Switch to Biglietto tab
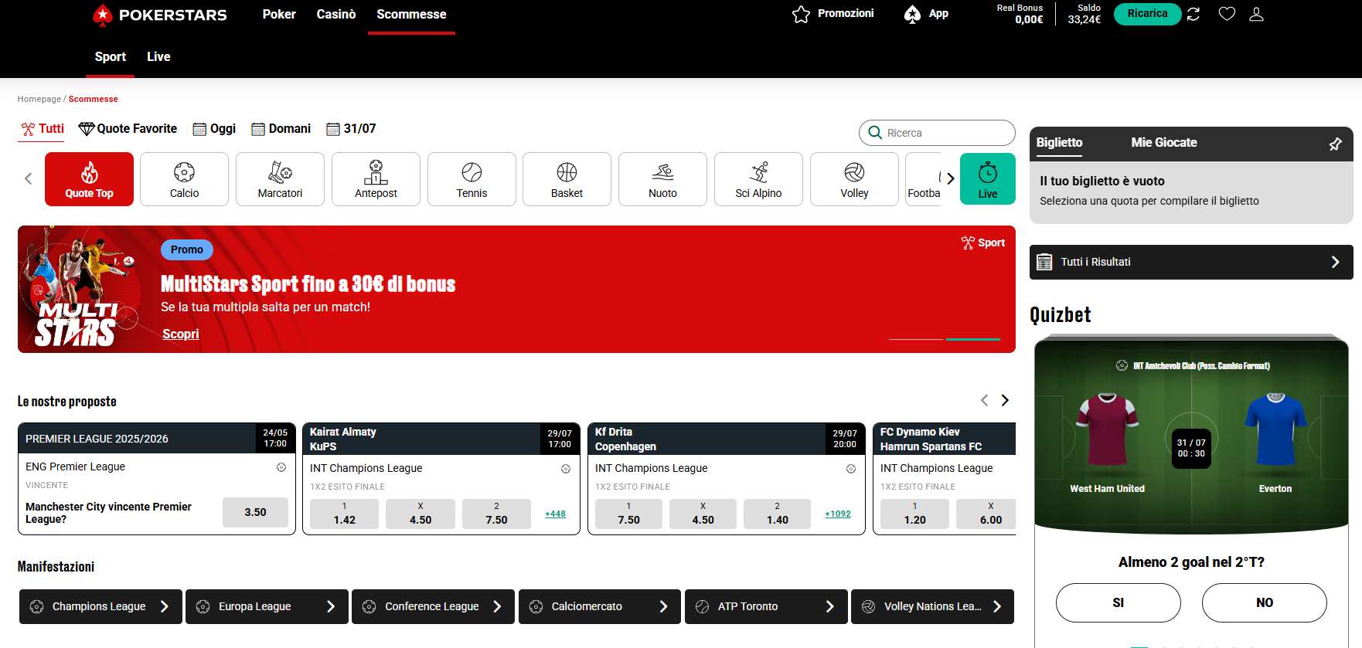Image resolution: width=1362 pixels, height=648 pixels. (1059, 142)
